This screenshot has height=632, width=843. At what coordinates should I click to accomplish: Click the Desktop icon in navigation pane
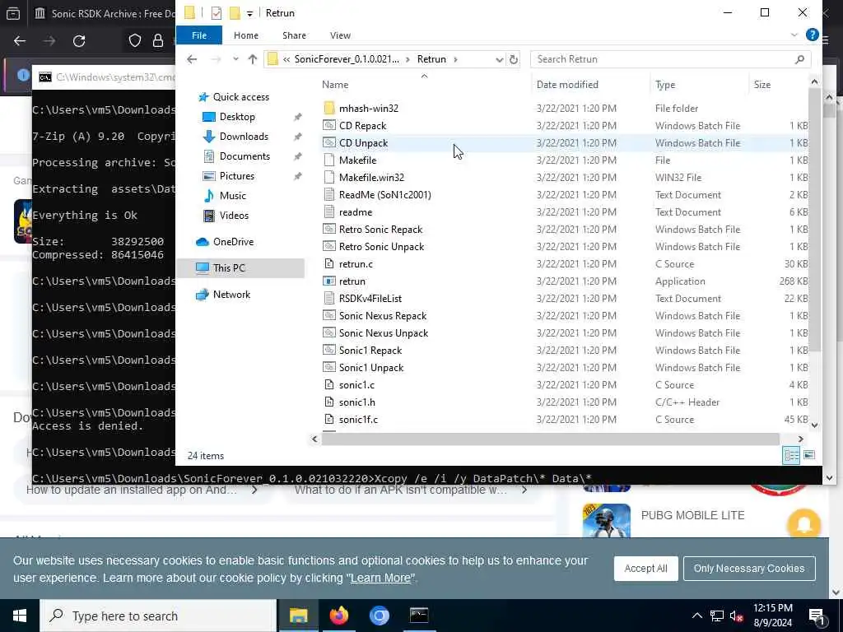pos(208,117)
